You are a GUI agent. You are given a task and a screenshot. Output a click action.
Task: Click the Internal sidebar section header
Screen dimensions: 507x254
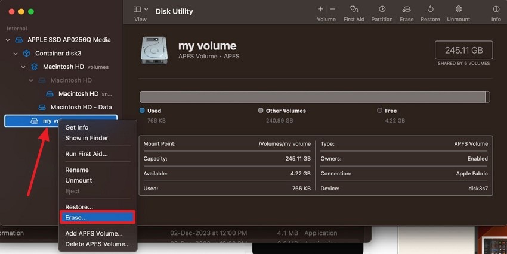pyautogui.click(x=17, y=29)
